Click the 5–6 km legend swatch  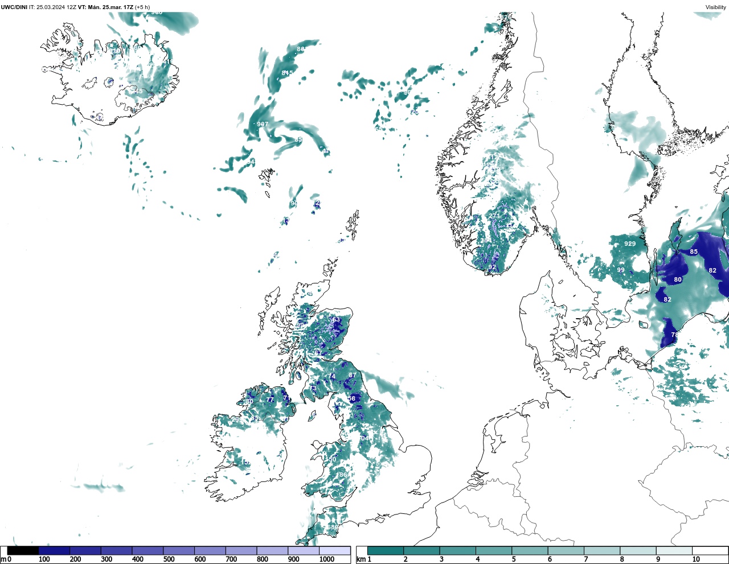[x=530, y=550]
